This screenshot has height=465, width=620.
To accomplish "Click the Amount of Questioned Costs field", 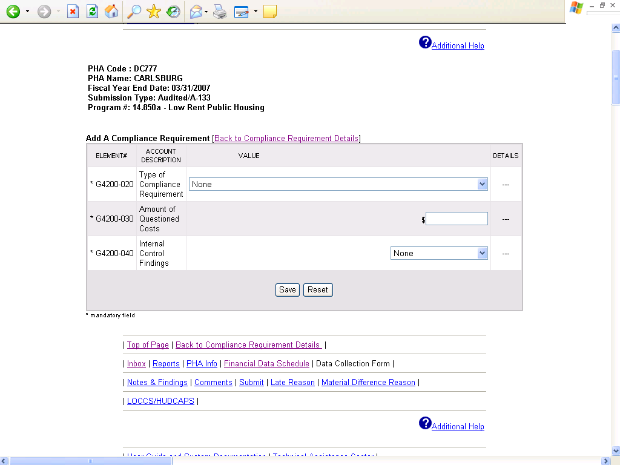I will coord(457,219).
